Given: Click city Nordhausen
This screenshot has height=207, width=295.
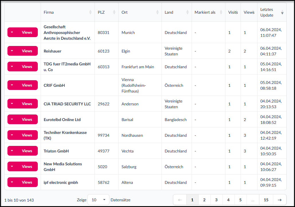Looking at the screenshot, I should tap(132, 135).
